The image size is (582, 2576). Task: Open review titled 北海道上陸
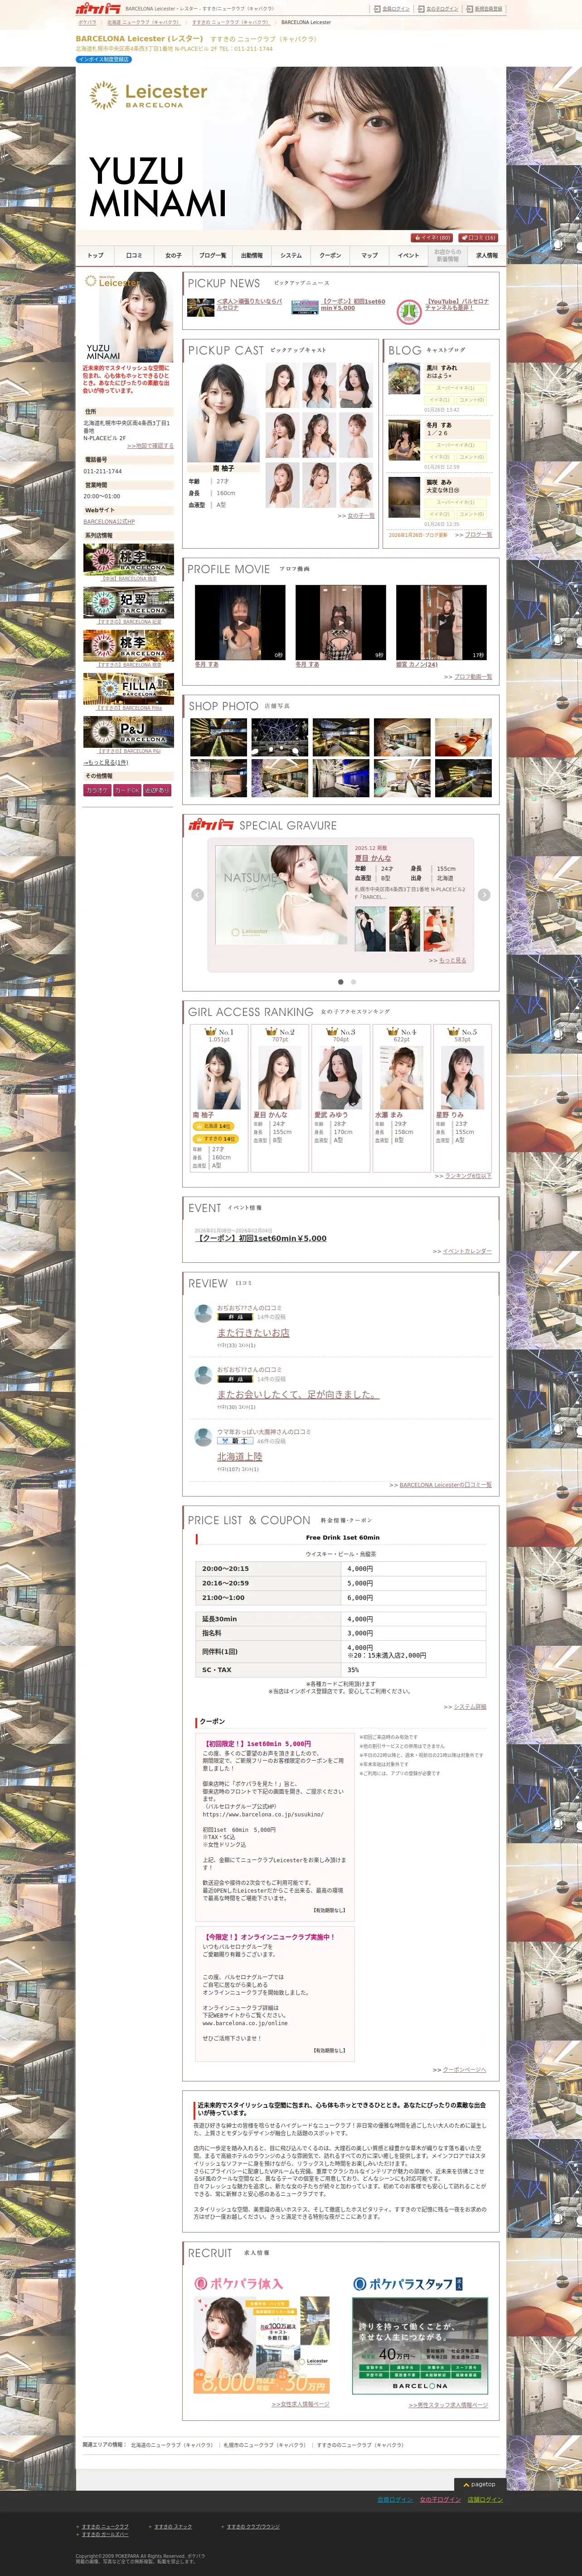[240, 1457]
